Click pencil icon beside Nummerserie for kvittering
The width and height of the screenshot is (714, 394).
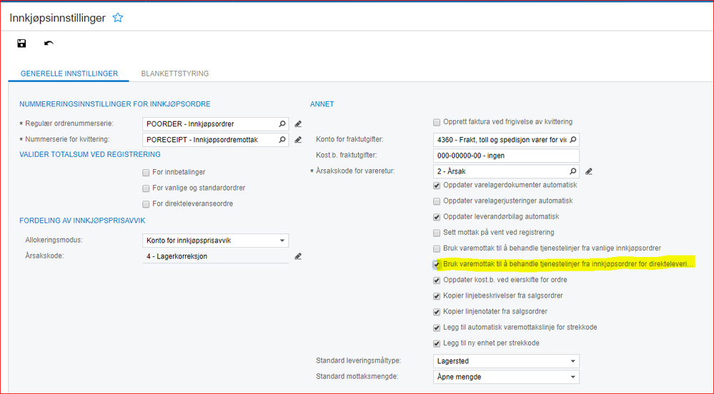point(298,139)
